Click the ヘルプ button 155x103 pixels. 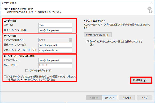(145, 98)
